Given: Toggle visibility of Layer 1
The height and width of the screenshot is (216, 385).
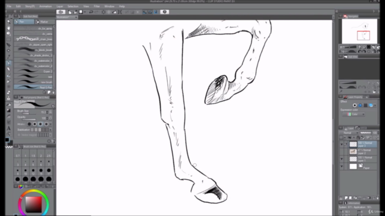Looking at the screenshot, I should point(342,159).
